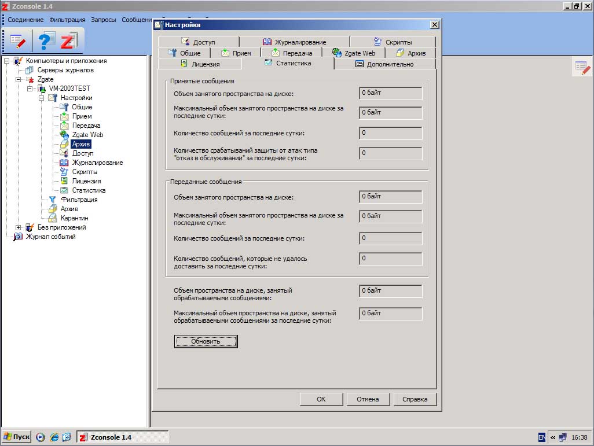Select Журнал событий in the tree

tap(51, 237)
